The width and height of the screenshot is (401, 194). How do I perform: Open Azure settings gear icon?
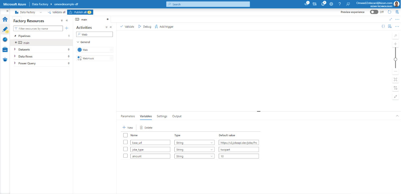tap(331, 4)
